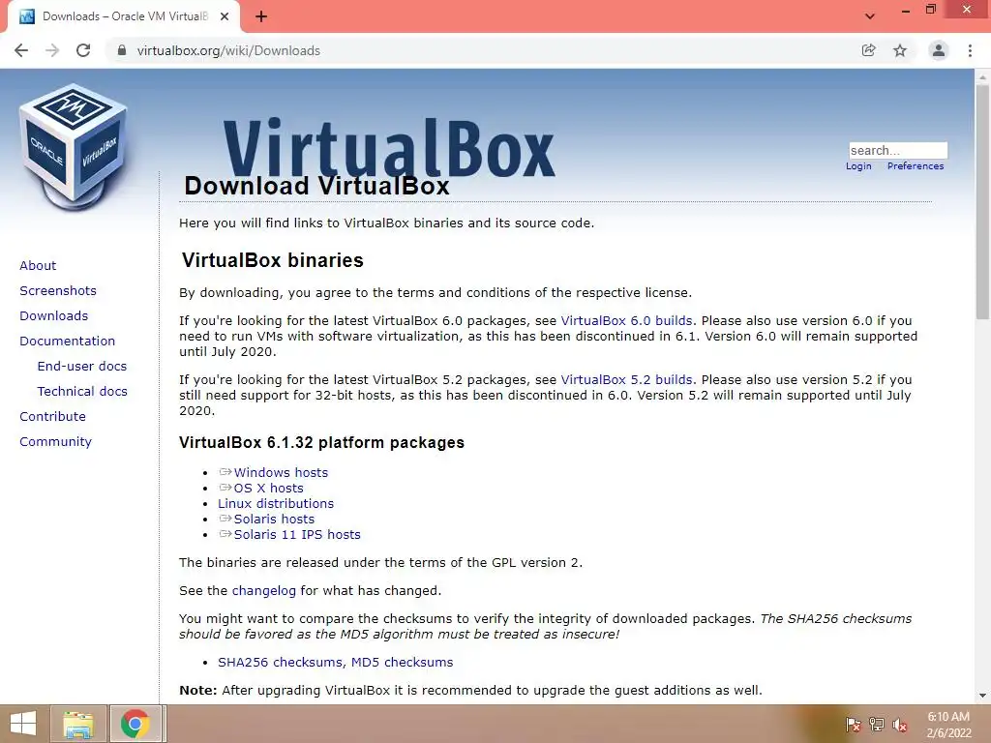Click the scrollbar up arrow
Image resolution: width=991 pixels, height=743 pixels.
[x=982, y=75]
